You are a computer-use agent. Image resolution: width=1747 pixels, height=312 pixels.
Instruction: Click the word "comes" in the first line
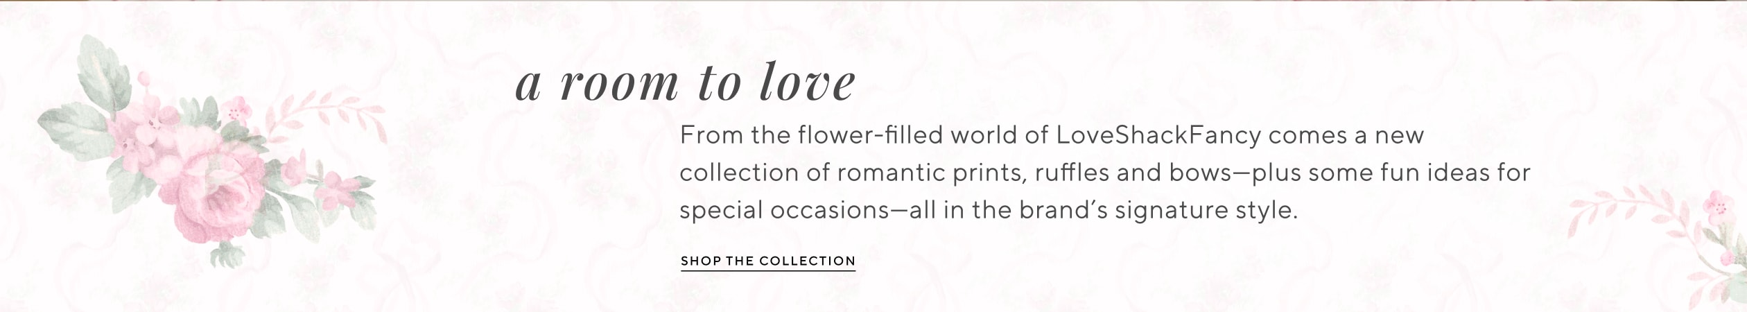1307,135
